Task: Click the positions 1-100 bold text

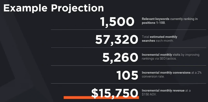Action: coord(154,23)
